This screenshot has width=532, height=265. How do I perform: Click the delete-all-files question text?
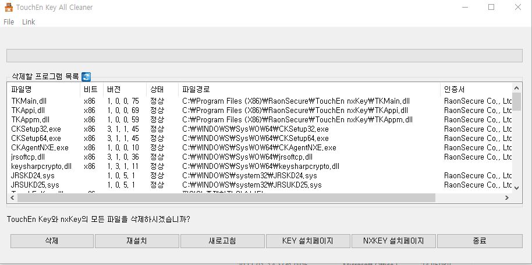pyautogui.click(x=98, y=220)
